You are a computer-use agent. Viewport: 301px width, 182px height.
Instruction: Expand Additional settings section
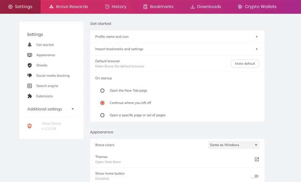coord(51,109)
